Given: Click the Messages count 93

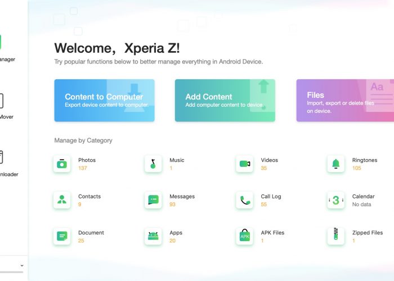Looking at the screenshot, I should (x=172, y=205).
